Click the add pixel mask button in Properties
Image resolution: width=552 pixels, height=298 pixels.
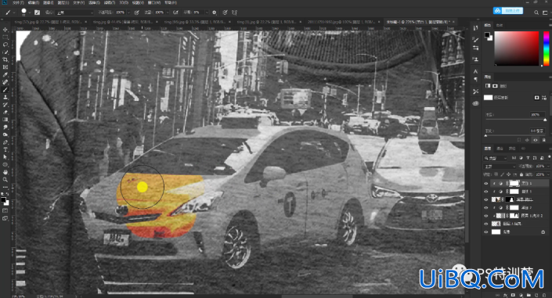coord(536,98)
